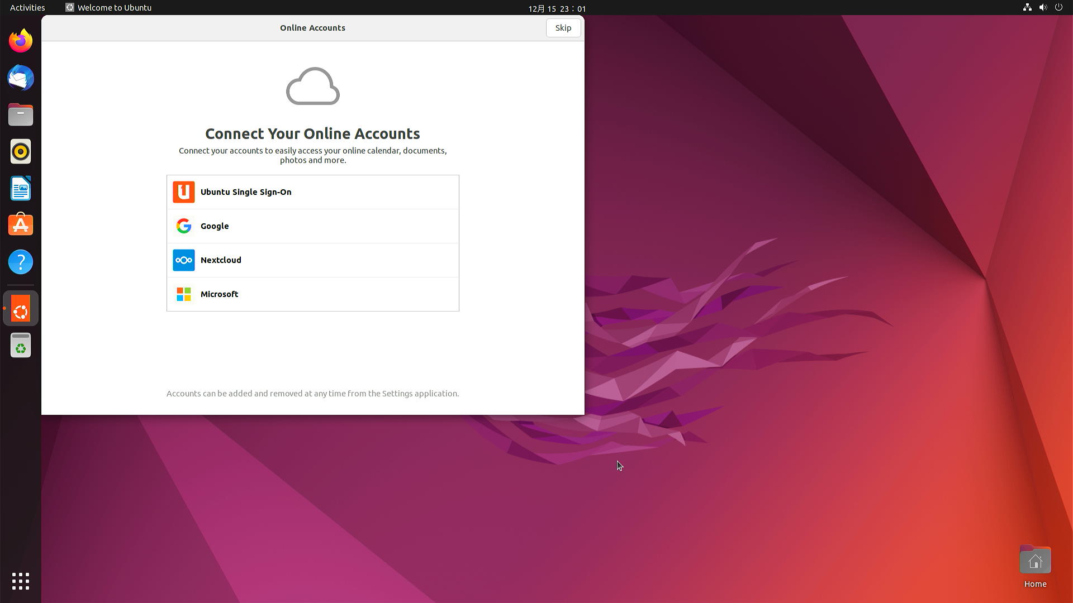Open the network status indicator
The width and height of the screenshot is (1073, 603).
pos(1027,7)
